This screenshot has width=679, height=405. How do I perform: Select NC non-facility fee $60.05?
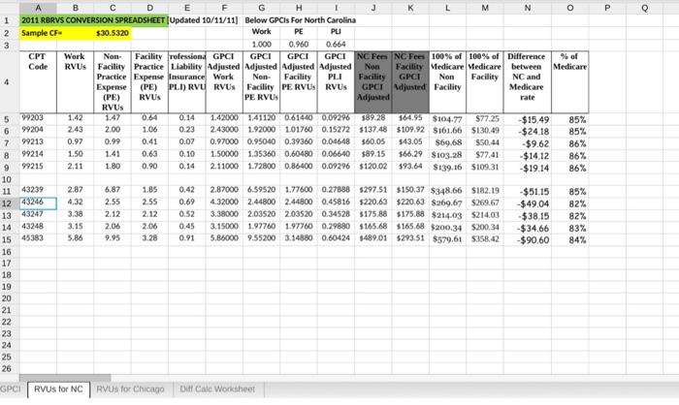(373, 142)
